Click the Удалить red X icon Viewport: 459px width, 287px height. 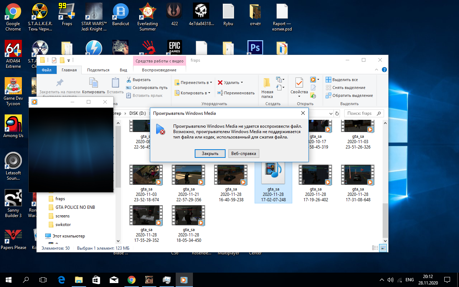[220, 83]
